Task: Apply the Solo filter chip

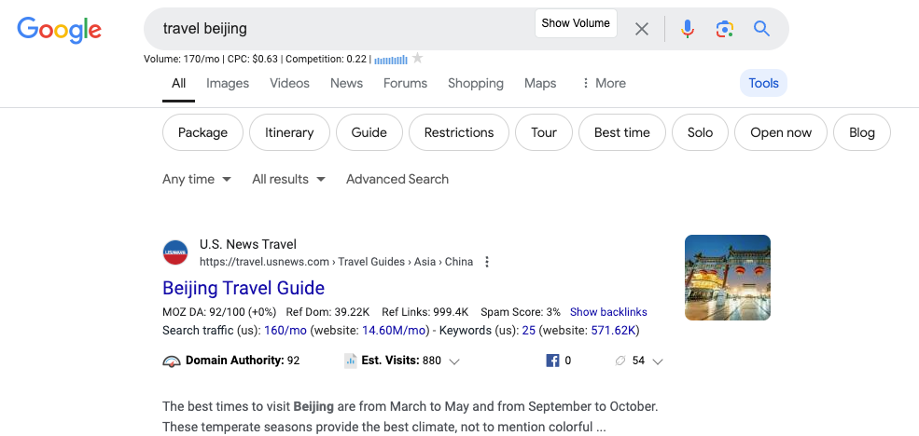Action: coord(700,132)
